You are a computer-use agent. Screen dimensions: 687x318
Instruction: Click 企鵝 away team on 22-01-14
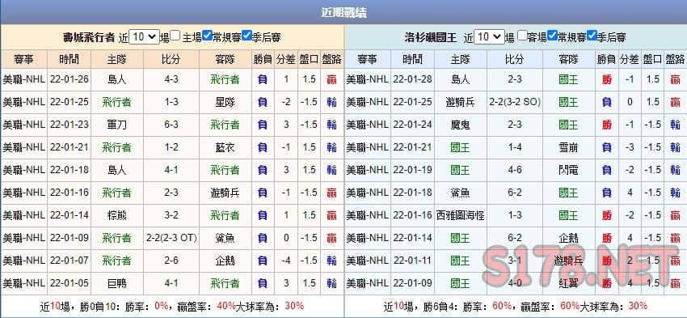569,238
